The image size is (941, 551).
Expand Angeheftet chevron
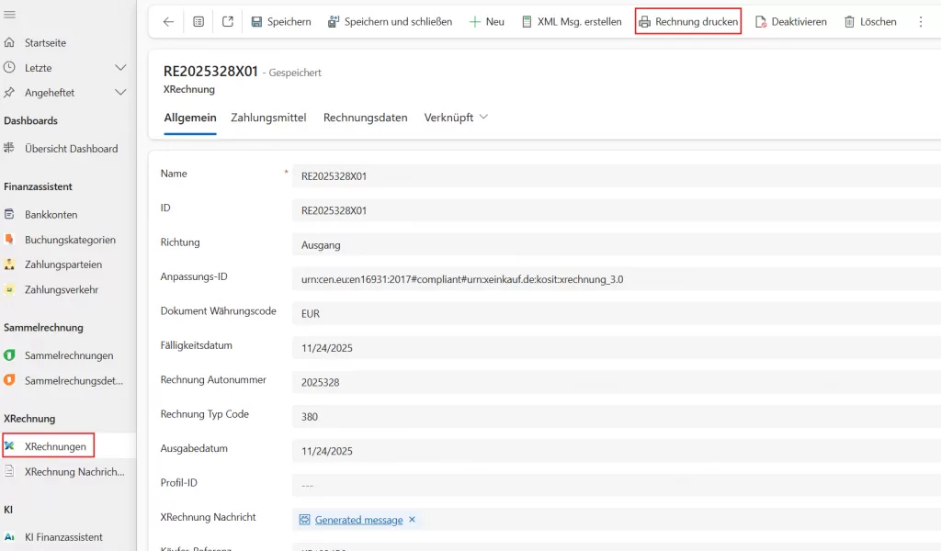point(120,93)
